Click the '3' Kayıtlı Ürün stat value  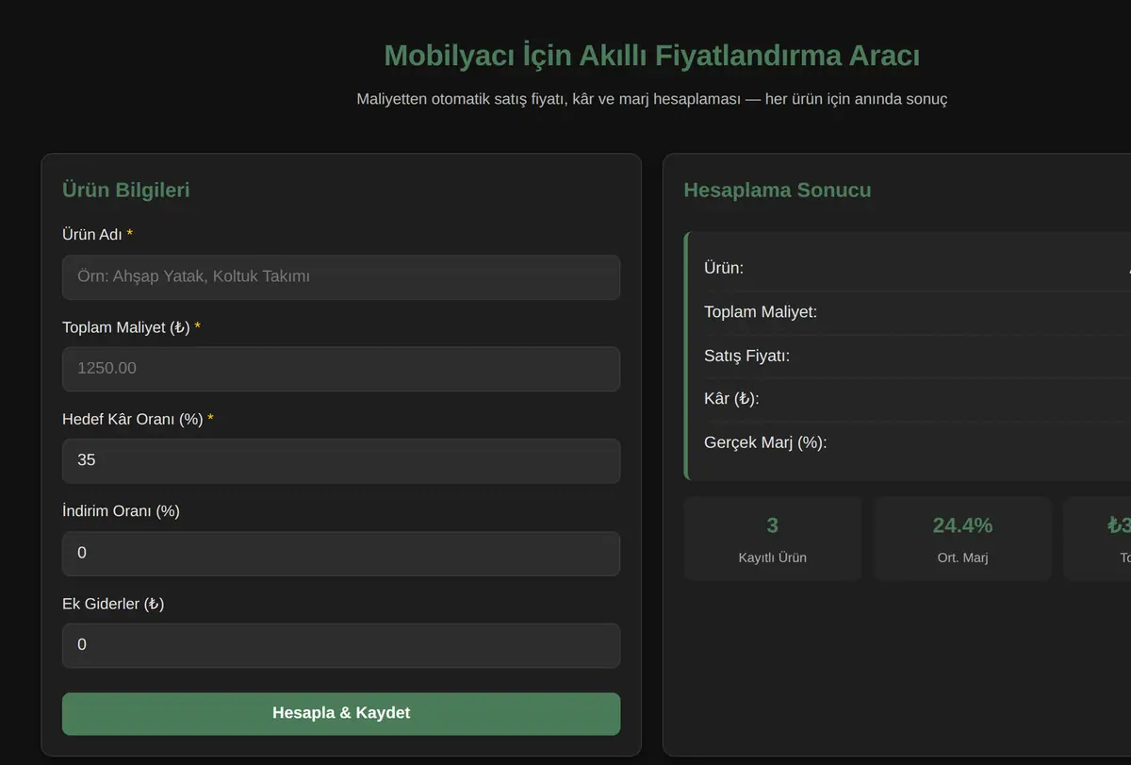[773, 525]
